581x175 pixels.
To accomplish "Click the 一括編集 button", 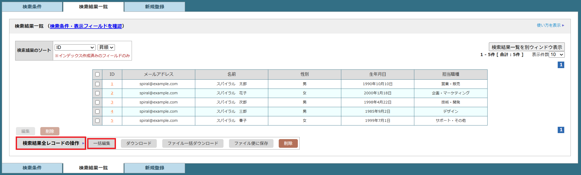I will [102, 144].
